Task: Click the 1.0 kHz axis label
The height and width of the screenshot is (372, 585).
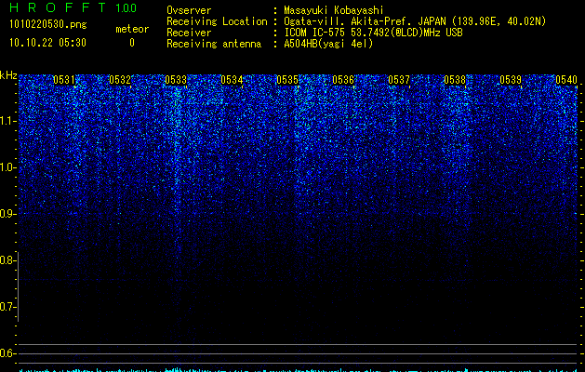Action: click(7, 167)
